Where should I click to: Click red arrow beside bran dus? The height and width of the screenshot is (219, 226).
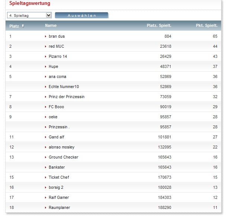(45, 37)
